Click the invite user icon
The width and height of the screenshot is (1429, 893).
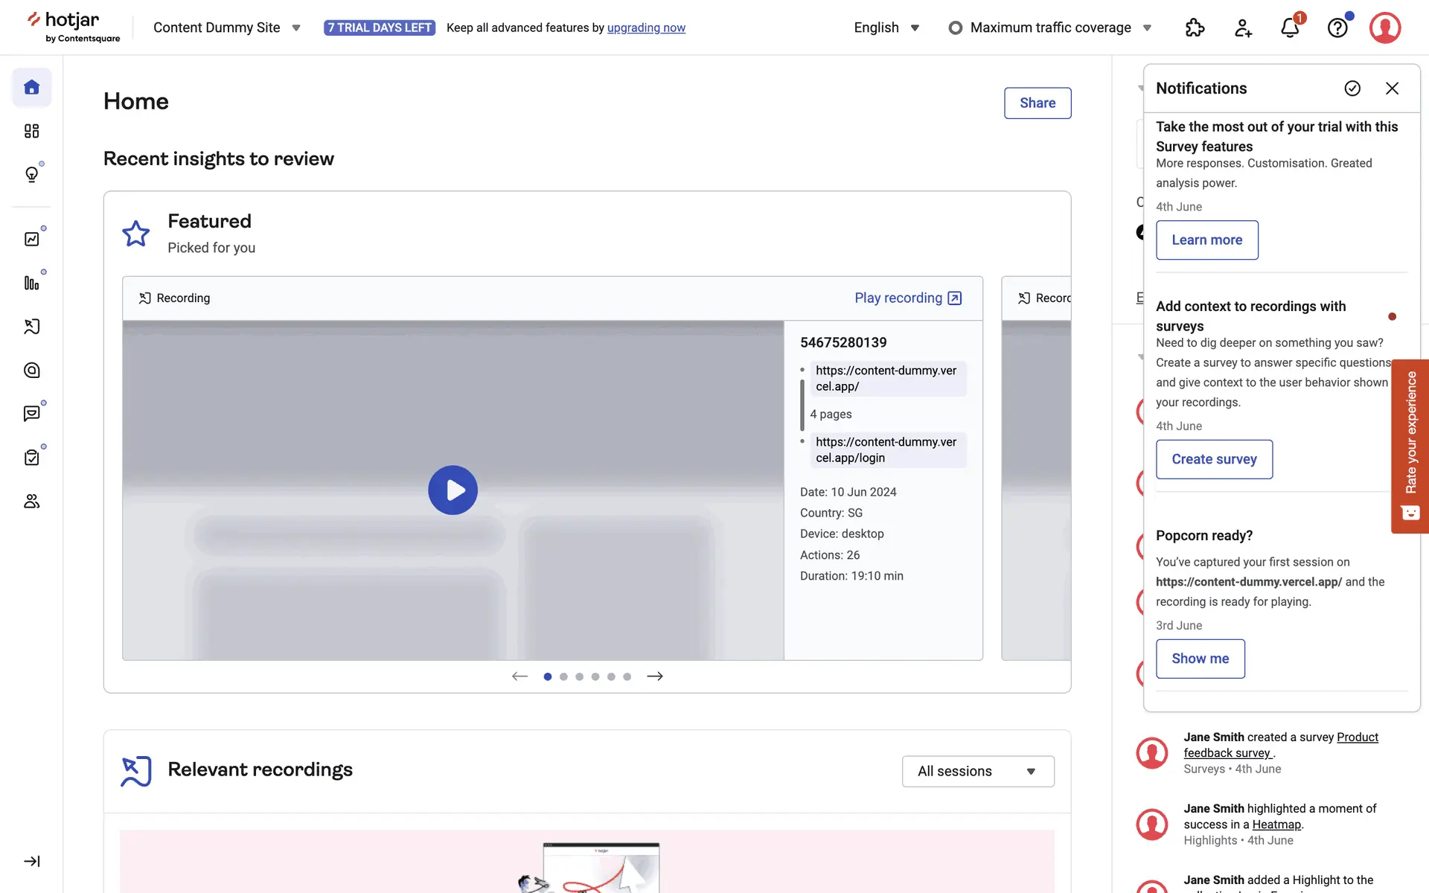point(1243,28)
